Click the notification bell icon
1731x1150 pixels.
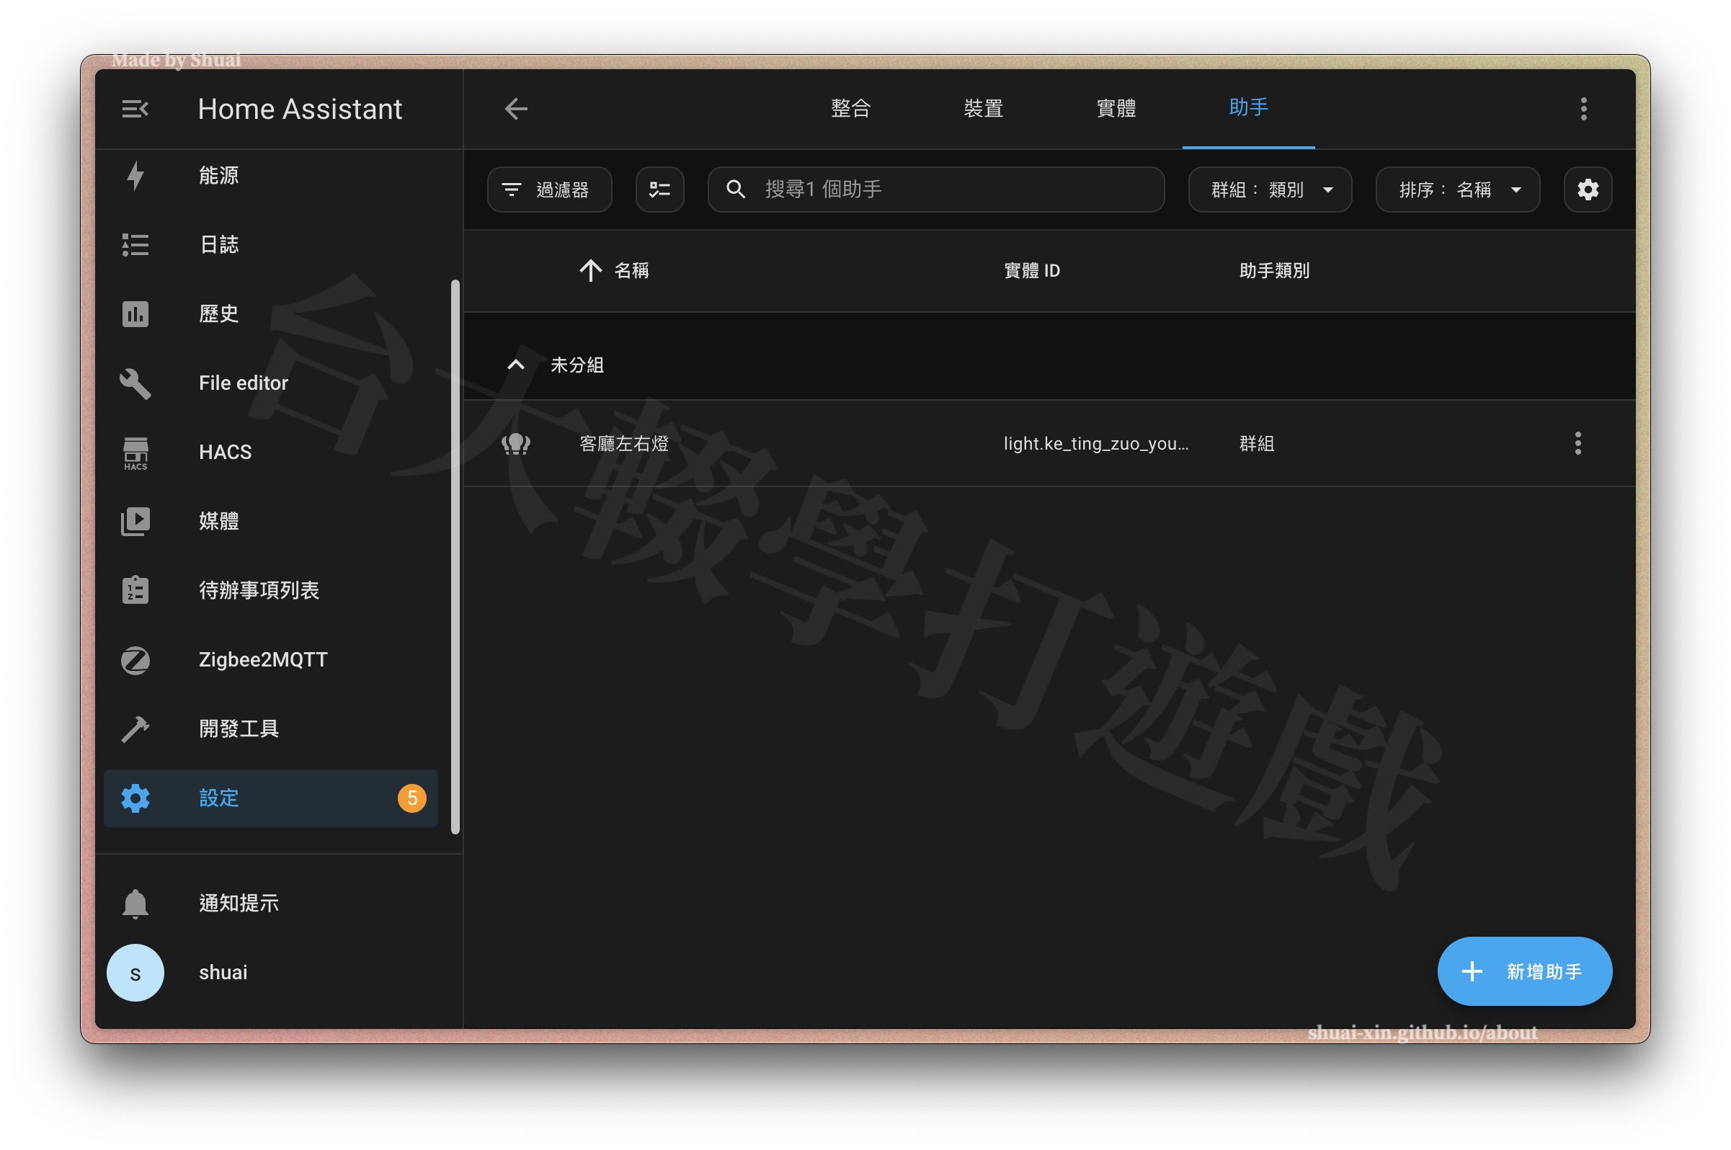point(135,903)
